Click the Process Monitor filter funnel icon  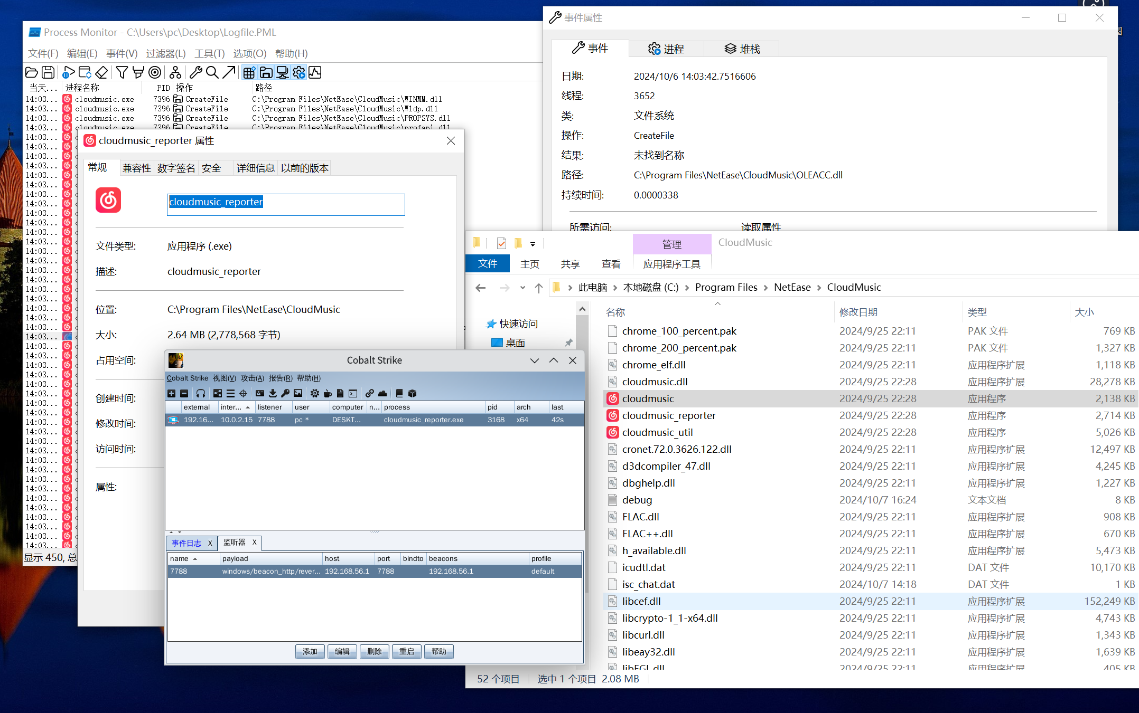point(122,72)
